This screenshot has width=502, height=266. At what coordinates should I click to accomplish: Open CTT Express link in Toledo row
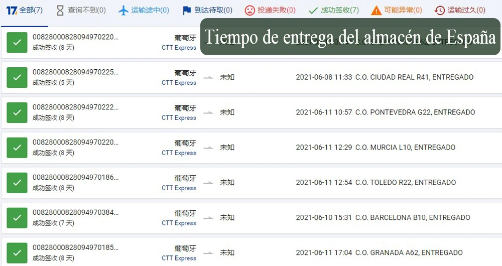click(179, 188)
